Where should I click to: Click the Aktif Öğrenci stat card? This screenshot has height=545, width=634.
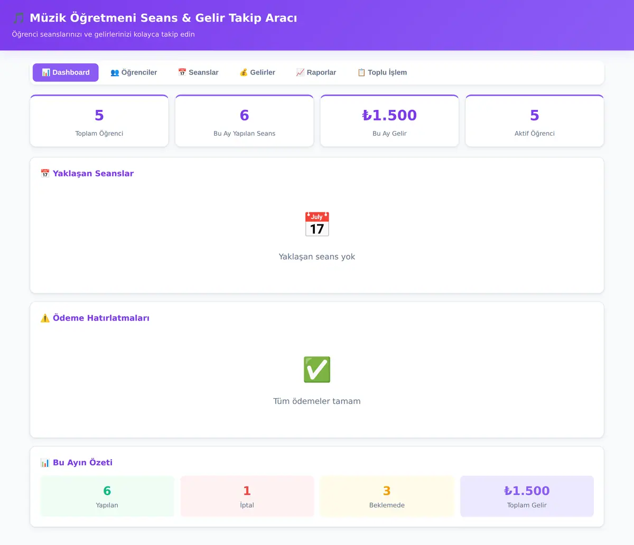click(x=535, y=121)
